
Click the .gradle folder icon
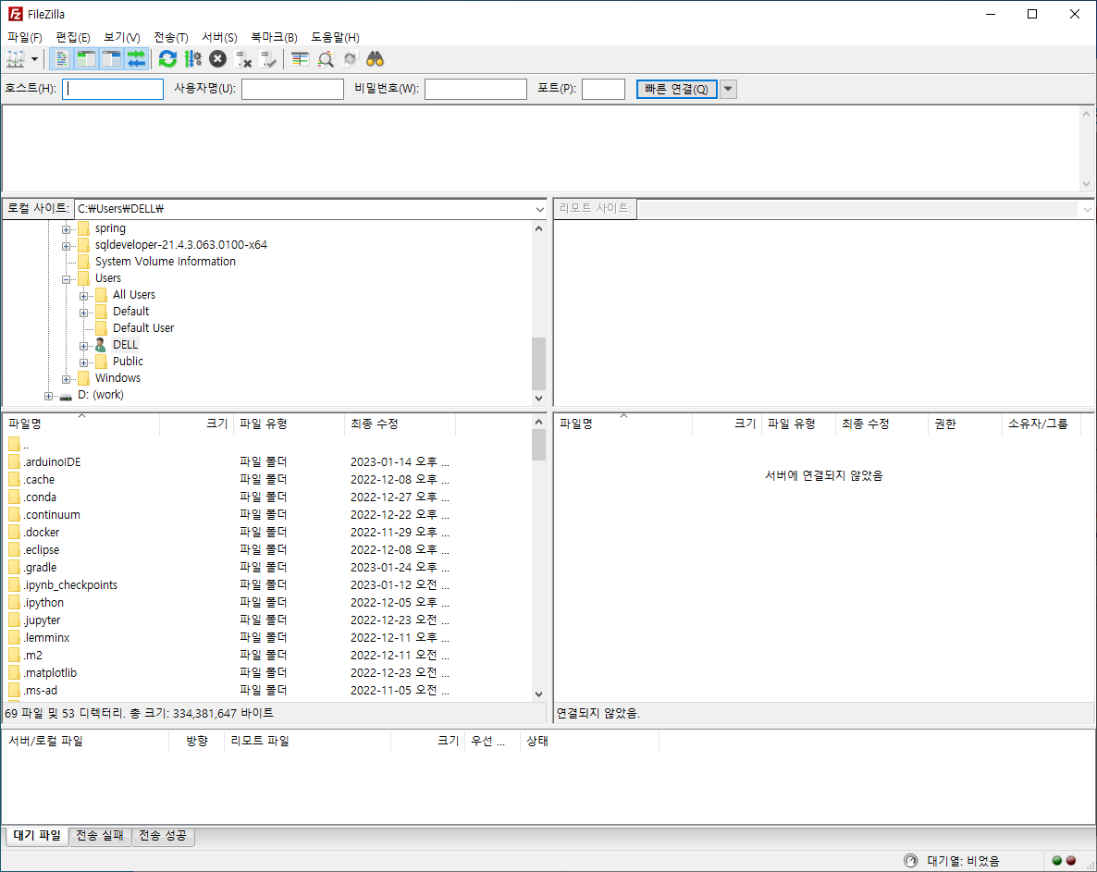[x=14, y=567]
